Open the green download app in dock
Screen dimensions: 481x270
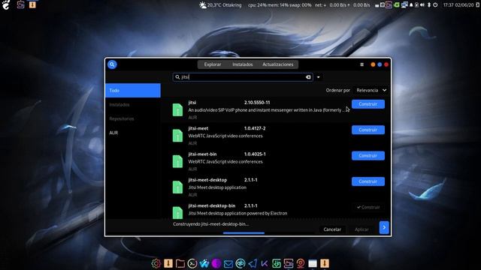click(x=277, y=263)
